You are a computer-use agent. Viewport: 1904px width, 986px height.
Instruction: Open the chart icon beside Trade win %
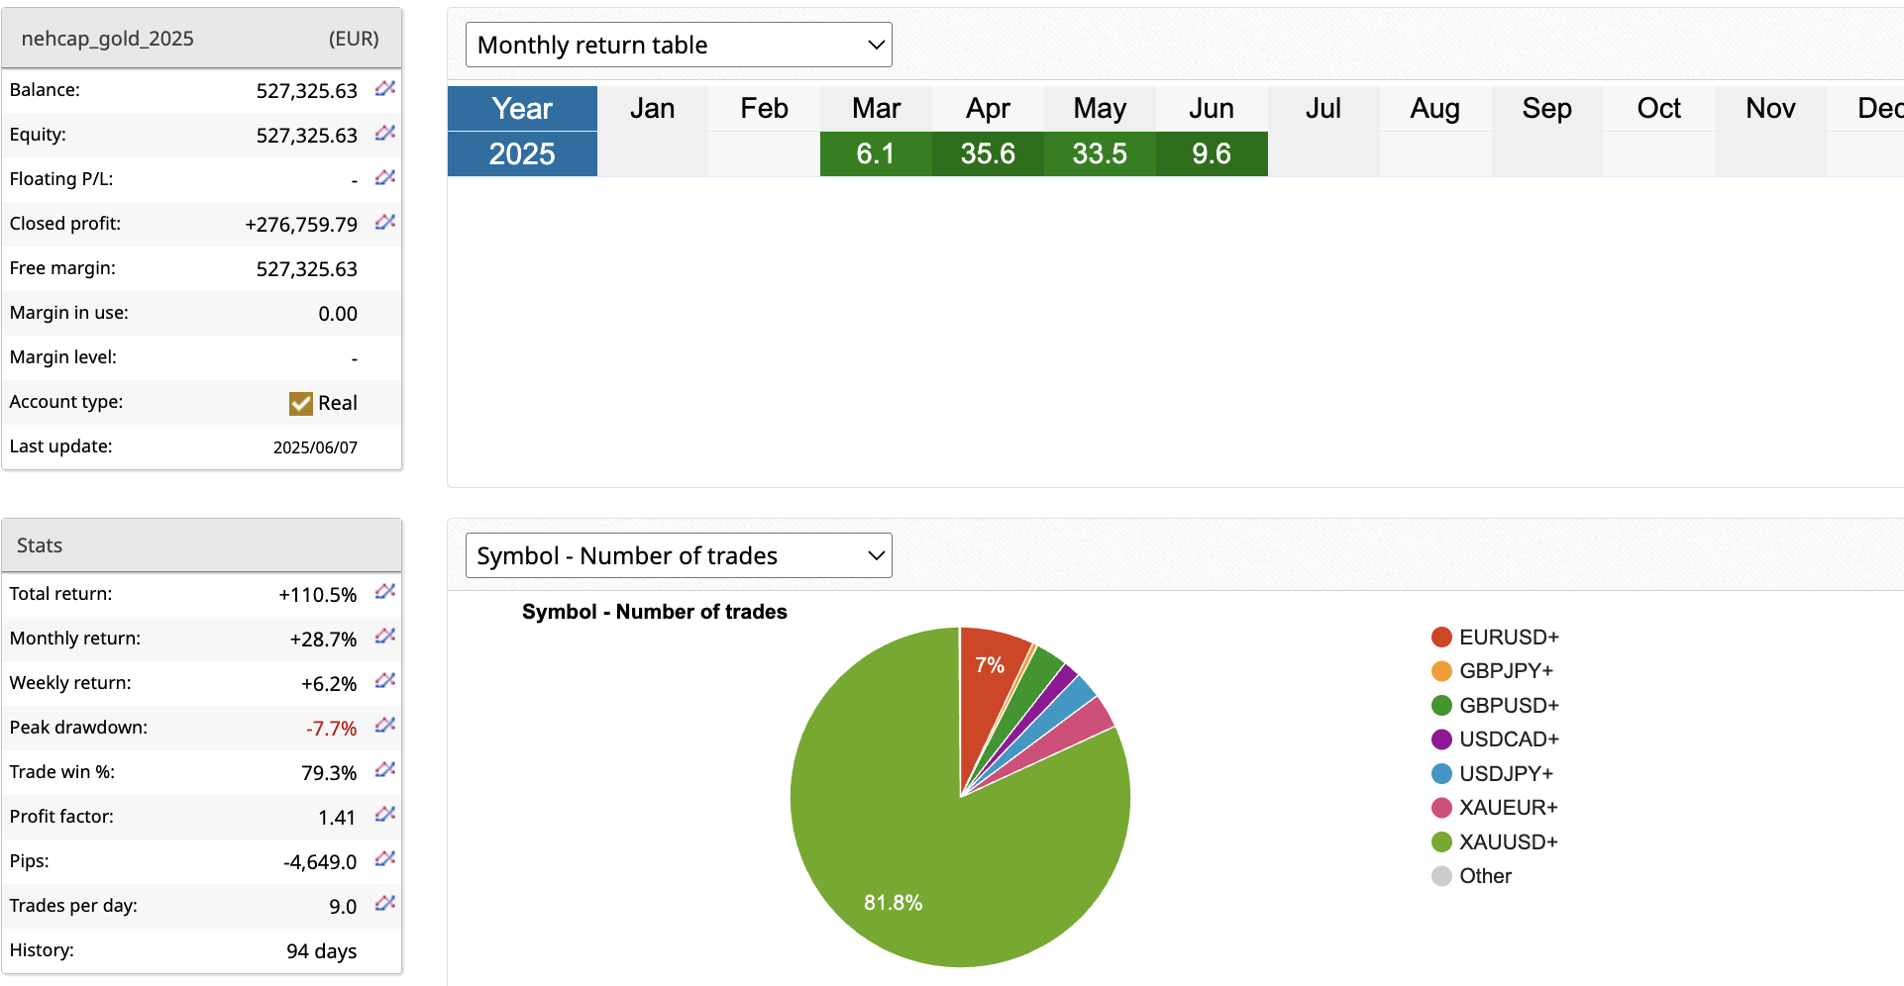pyautogui.click(x=385, y=770)
